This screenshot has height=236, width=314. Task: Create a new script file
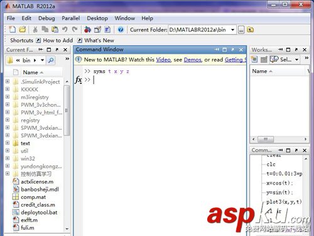pyautogui.click(x=13, y=29)
